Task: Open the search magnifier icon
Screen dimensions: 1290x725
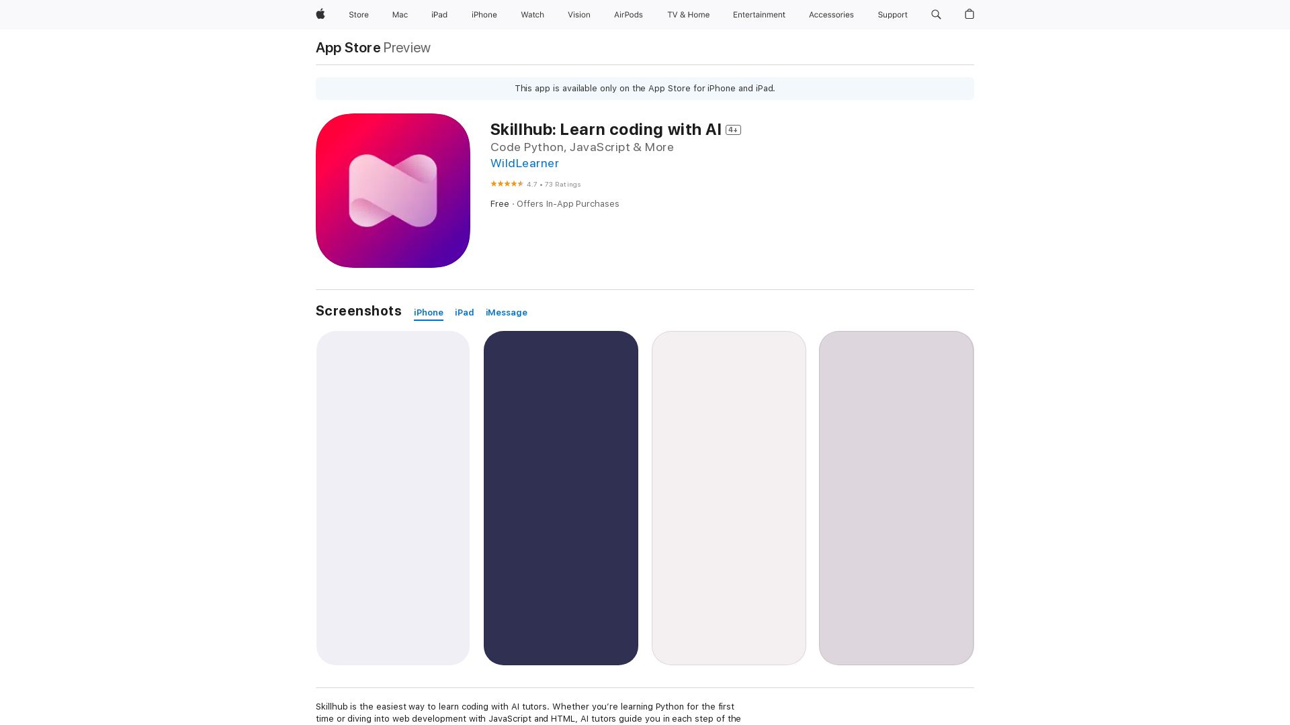Action: [x=936, y=14]
